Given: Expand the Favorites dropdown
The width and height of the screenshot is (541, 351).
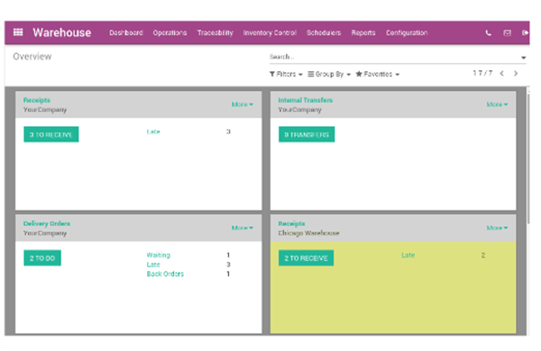Looking at the screenshot, I should point(378,74).
